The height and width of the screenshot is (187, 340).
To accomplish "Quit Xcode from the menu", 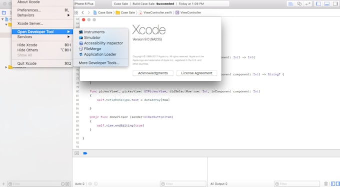I will pyautogui.click(x=42, y=63).
